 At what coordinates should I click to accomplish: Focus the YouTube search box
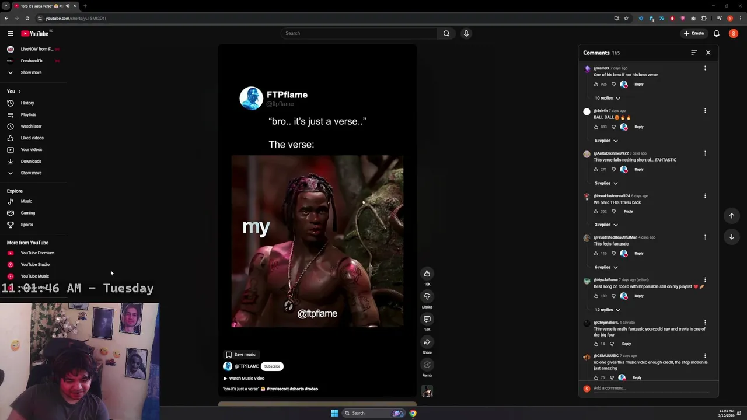pyautogui.click(x=359, y=33)
